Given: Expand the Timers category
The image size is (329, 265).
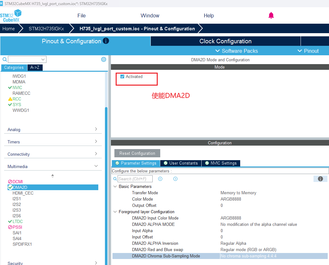Looking at the screenshot, I should (53, 142).
